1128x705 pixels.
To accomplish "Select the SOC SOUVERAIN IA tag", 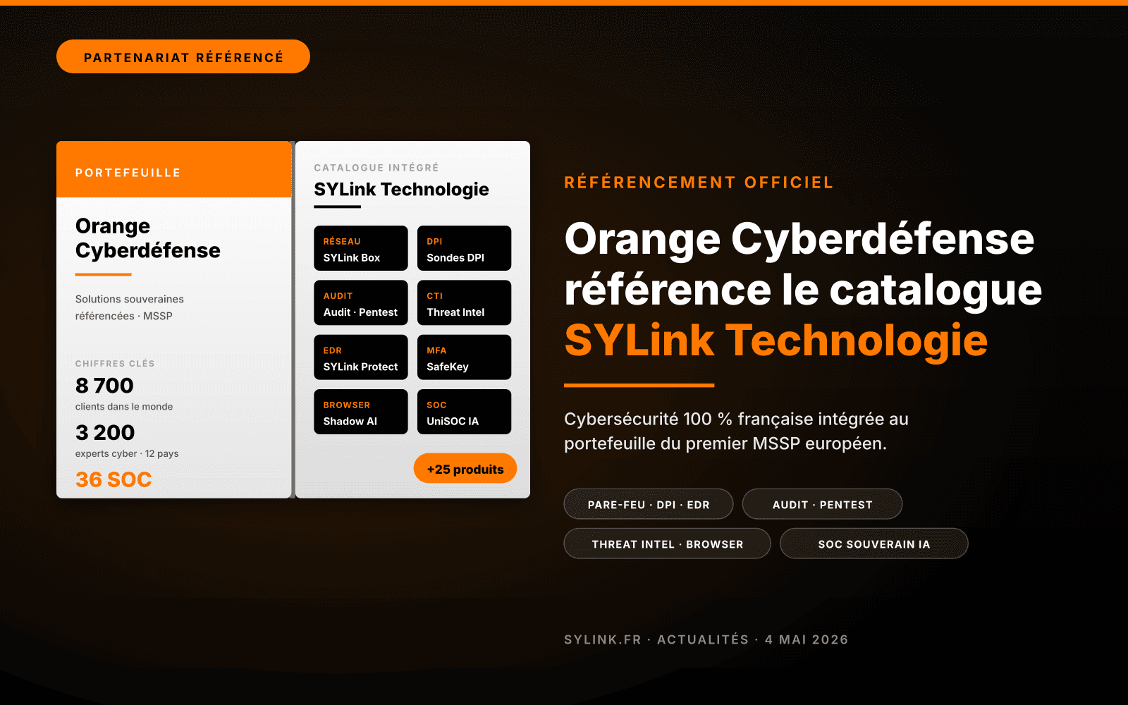I will (874, 544).
